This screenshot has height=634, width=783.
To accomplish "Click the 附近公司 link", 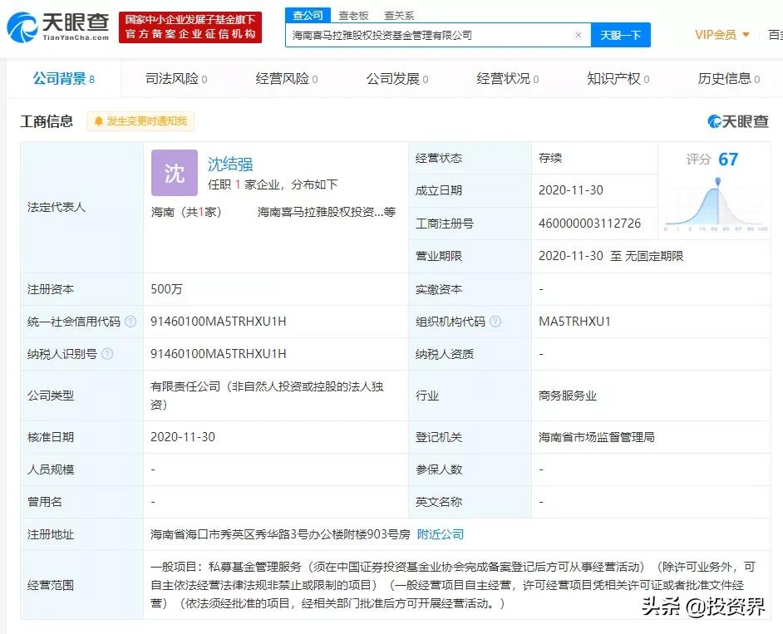I will 441,534.
